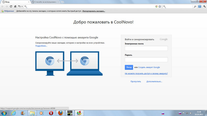Click the address bar input

[x=91, y=6]
